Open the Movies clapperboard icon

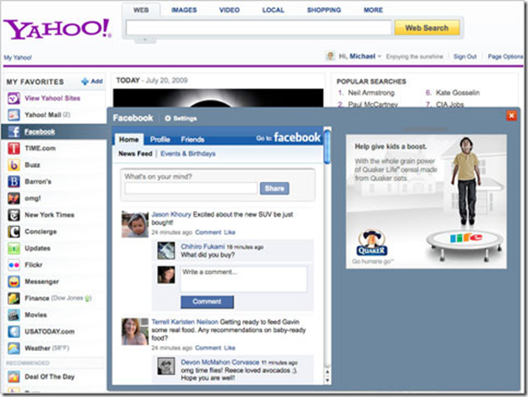pos(14,315)
